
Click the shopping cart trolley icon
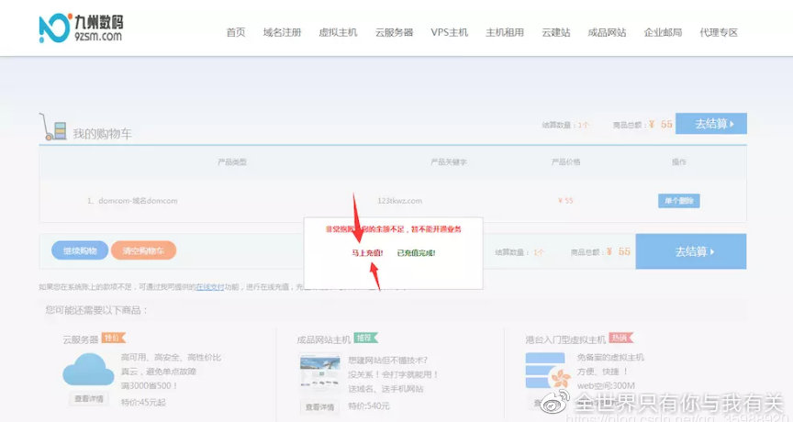52,127
